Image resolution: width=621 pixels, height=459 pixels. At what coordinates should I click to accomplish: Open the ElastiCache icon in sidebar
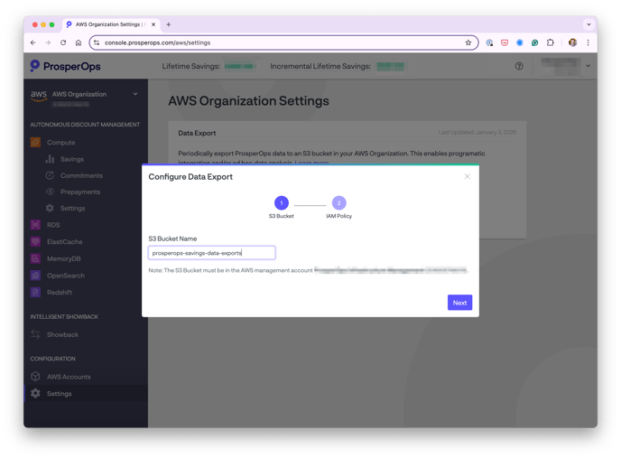click(x=35, y=241)
